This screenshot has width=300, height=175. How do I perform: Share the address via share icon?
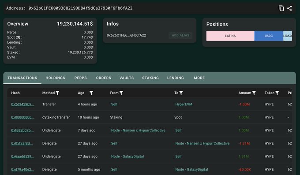[x=289, y=8]
